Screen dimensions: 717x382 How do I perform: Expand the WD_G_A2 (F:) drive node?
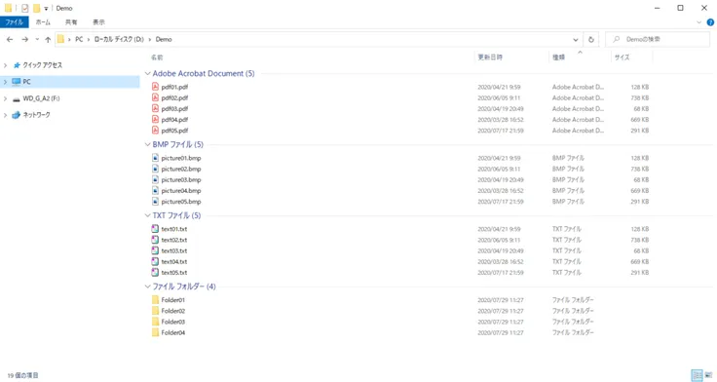(x=6, y=98)
